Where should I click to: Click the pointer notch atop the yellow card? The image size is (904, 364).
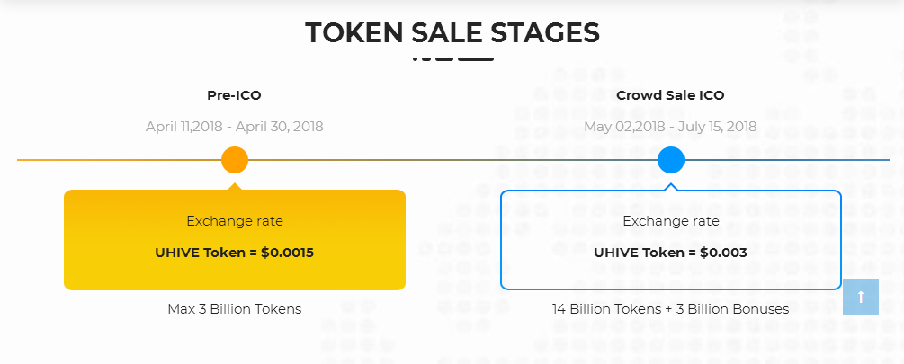[x=235, y=186]
